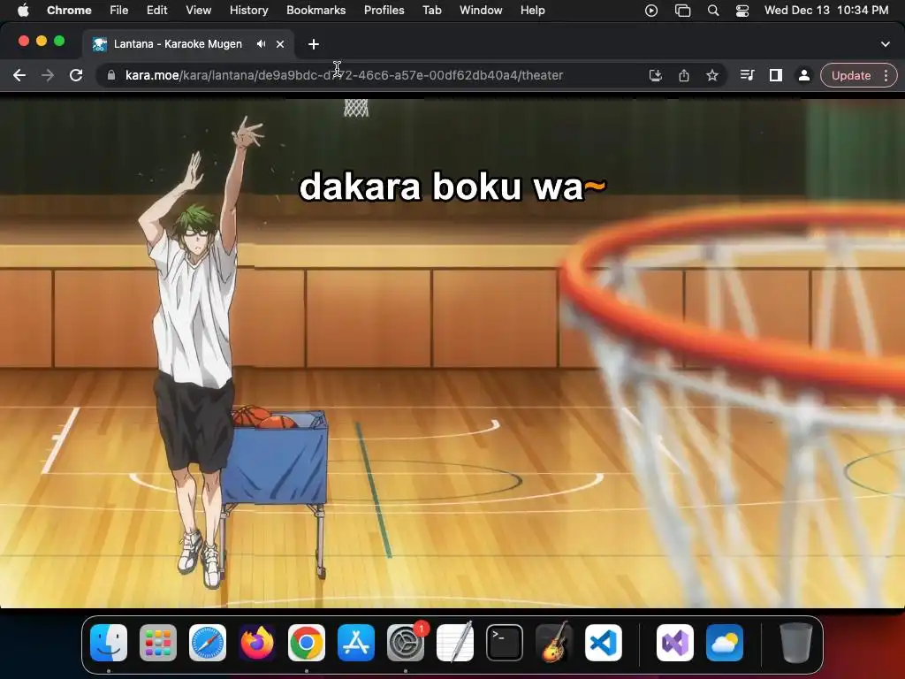This screenshot has width=905, height=679.
Task: Open the Chrome profile icon
Action: 803,75
